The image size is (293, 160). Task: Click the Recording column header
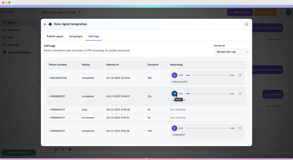pyautogui.click(x=176, y=65)
